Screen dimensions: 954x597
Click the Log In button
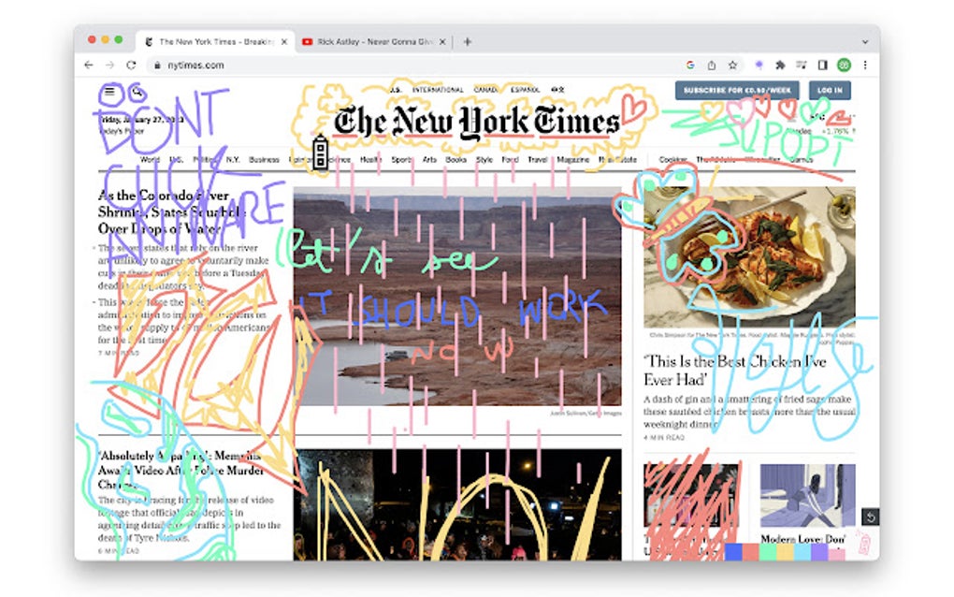[x=830, y=90]
